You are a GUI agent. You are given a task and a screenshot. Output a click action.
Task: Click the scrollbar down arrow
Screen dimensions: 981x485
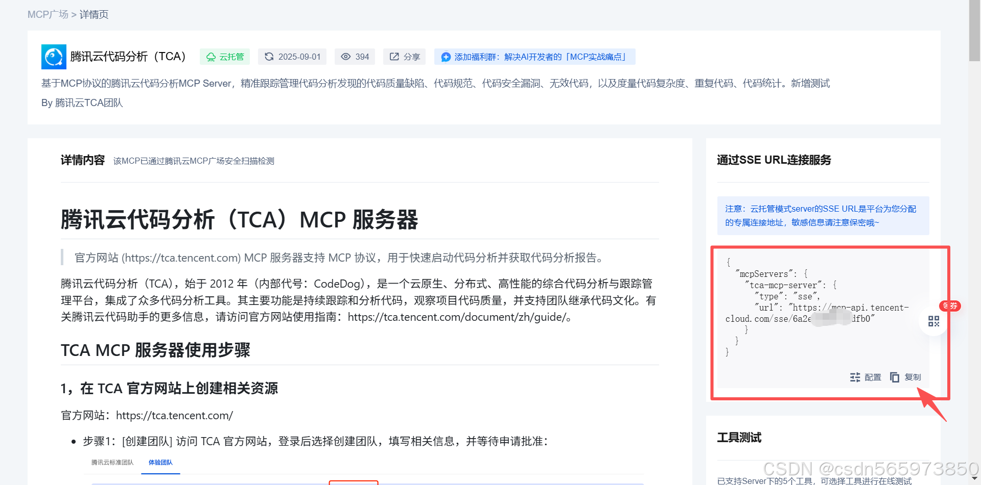coord(974,479)
